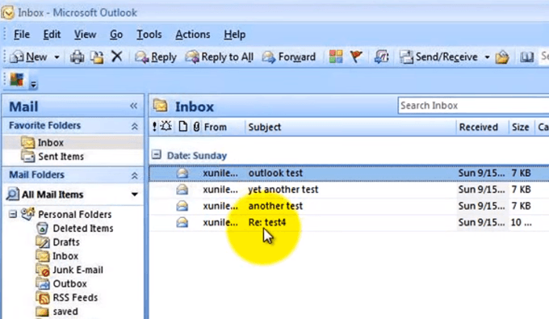The width and height of the screenshot is (549, 319).
Task: Click the Search Inbox field
Action: [x=473, y=106]
